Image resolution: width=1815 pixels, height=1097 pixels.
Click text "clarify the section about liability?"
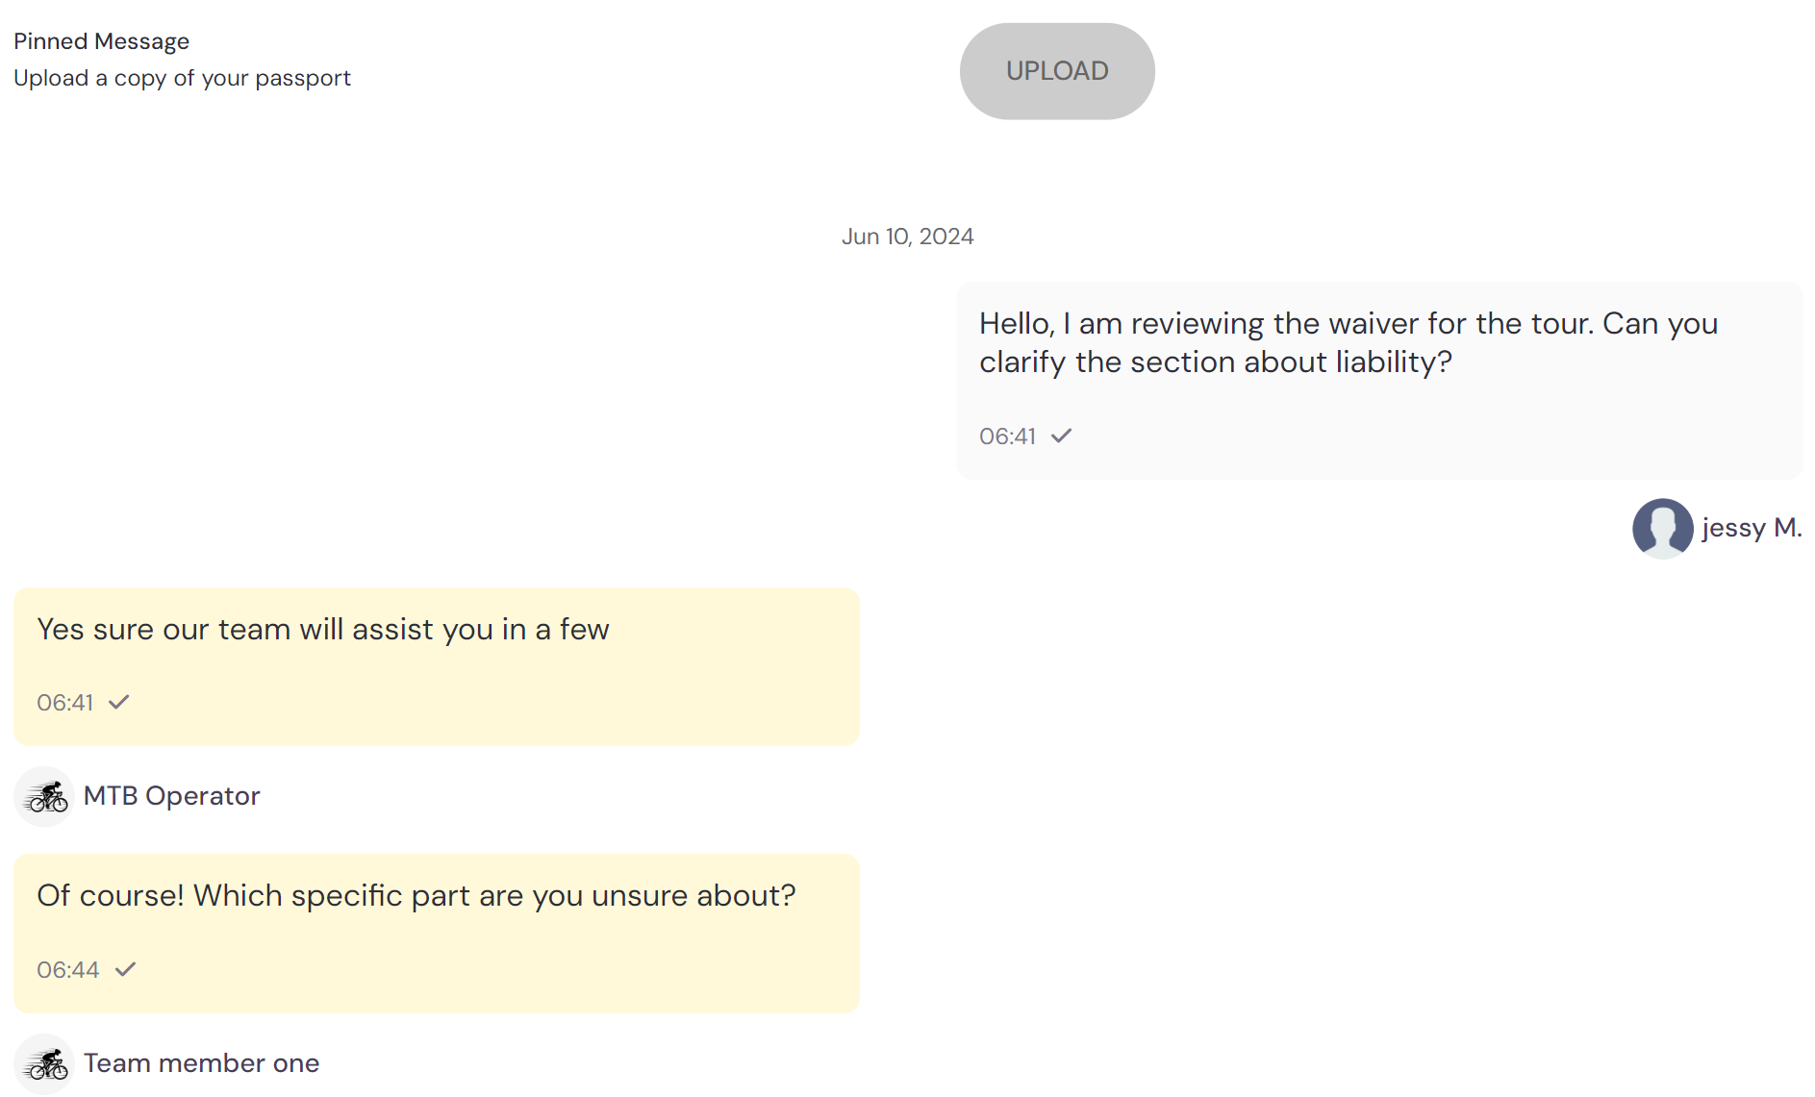(1216, 362)
